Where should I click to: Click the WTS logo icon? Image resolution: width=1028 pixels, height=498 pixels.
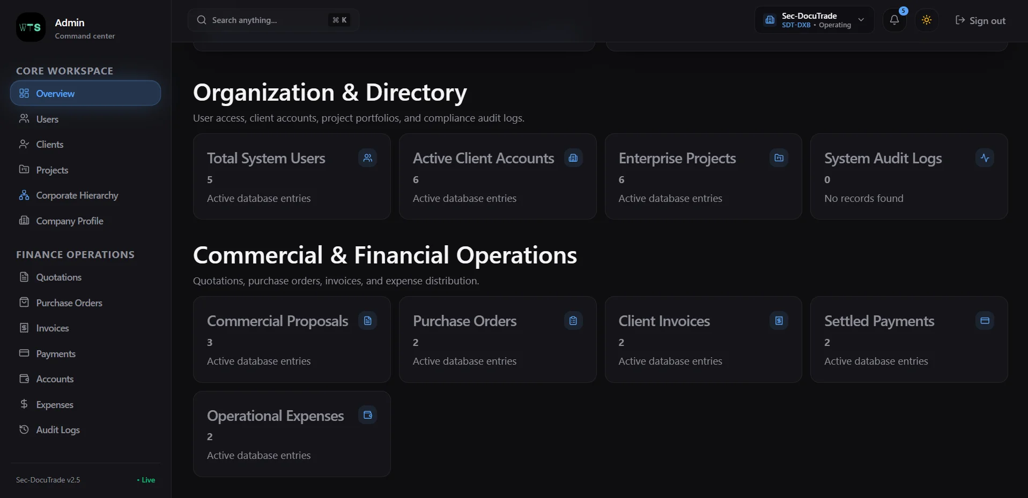31,27
